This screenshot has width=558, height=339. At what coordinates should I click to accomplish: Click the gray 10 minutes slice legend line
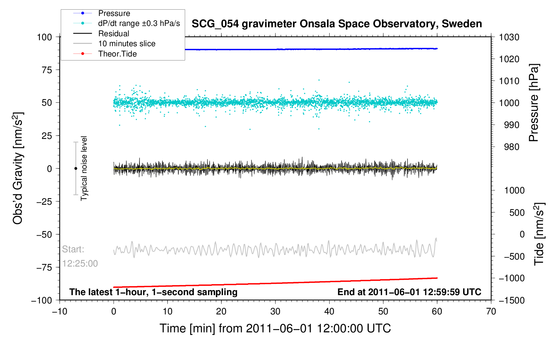coord(83,44)
